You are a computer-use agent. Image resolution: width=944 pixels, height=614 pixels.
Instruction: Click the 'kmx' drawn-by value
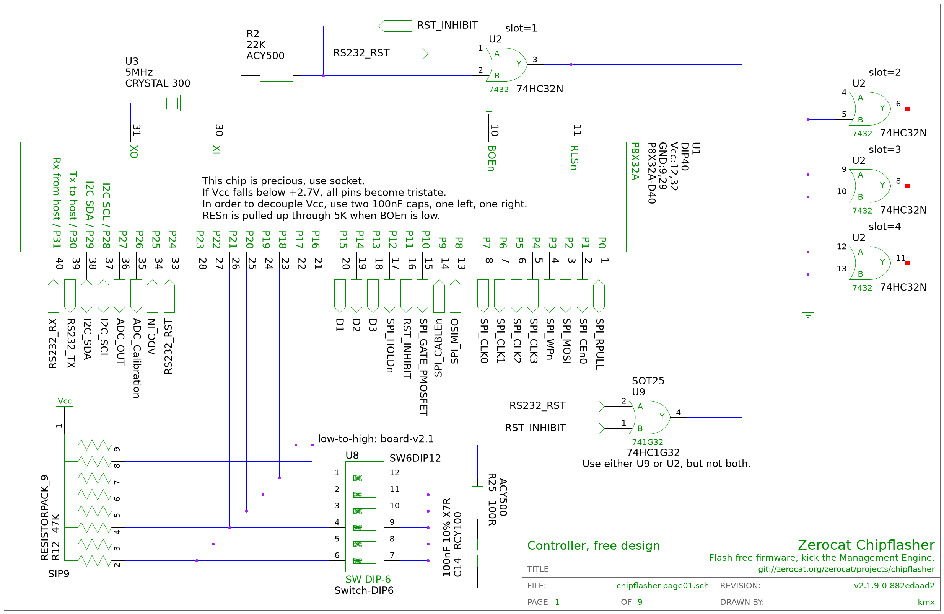926,602
